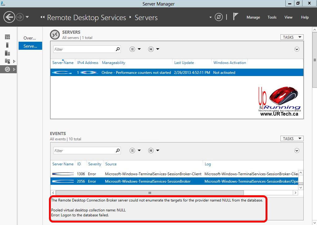
Task: Click the refresh icon in header
Action: (219, 17)
